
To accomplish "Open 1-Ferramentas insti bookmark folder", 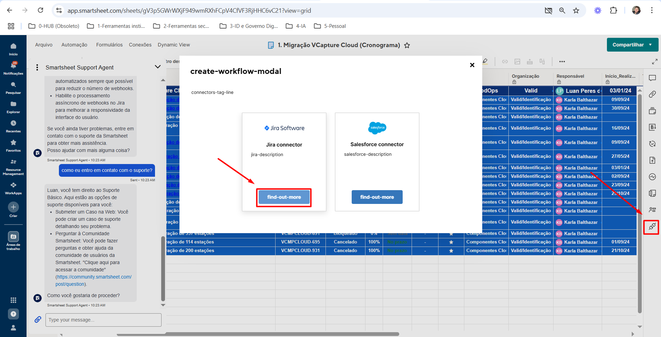I will (x=116, y=26).
